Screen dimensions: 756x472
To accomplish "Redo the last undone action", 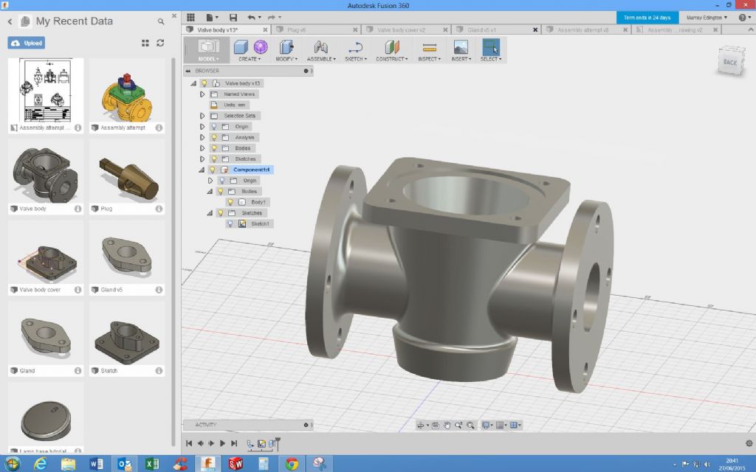I will click(272, 18).
